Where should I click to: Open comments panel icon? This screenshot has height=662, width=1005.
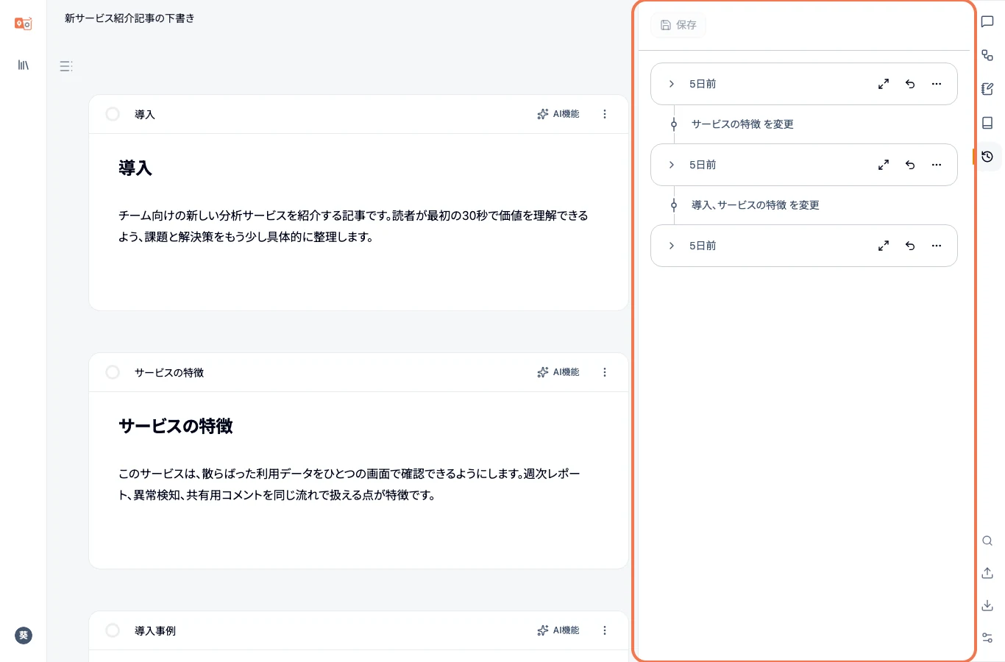click(x=987, y=21)
